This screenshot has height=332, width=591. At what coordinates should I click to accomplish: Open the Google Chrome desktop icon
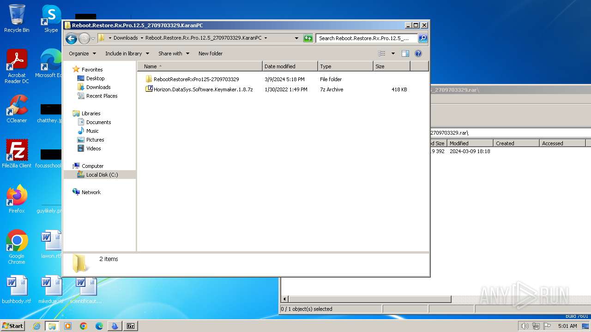click(17, 247)
